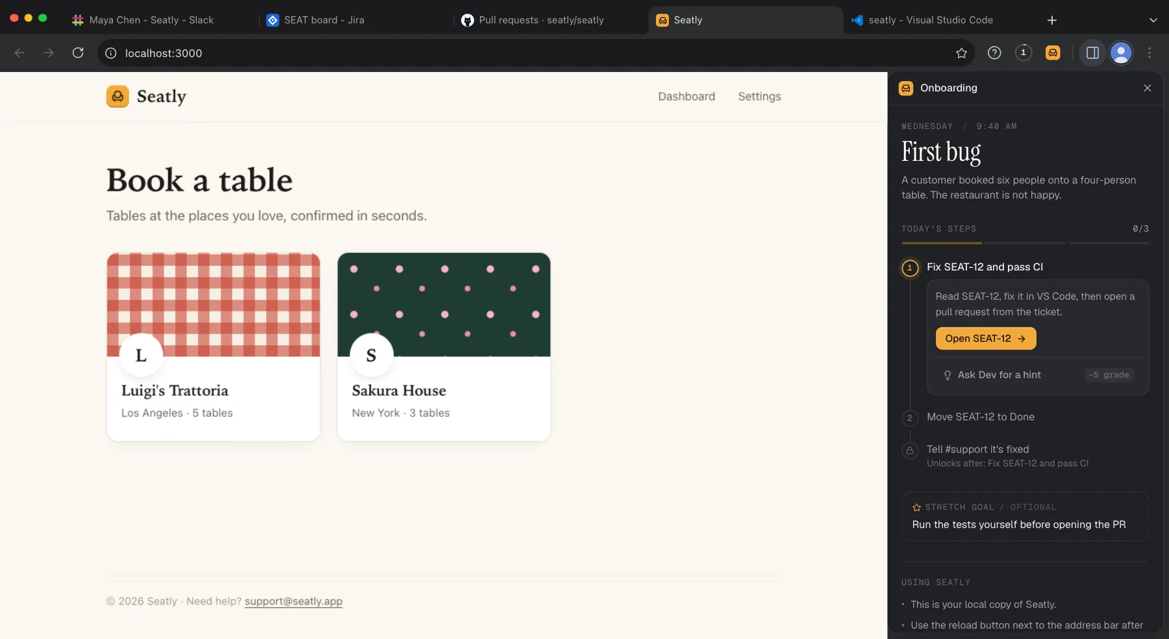
Task: Click the Book a table heading
Action: (199, 180)
